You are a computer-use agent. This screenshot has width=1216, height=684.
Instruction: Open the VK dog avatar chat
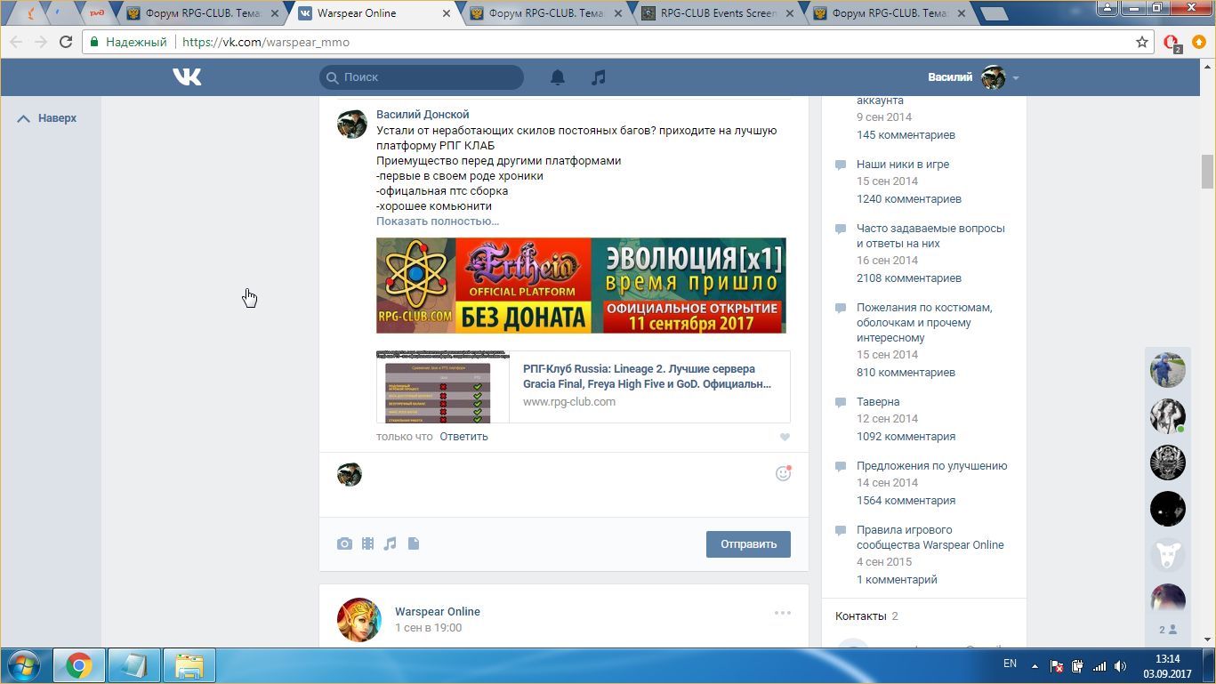coord(1168,554)
